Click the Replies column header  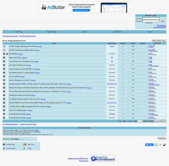click(123, 44)
